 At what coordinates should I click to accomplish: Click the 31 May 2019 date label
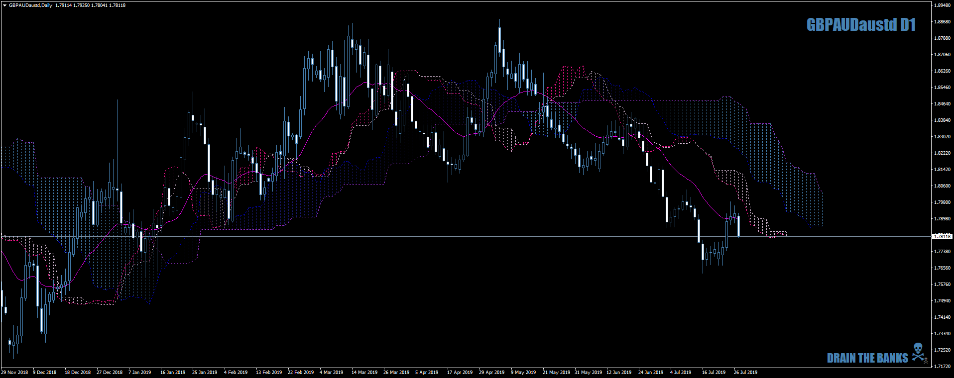(x=589, y=373)
